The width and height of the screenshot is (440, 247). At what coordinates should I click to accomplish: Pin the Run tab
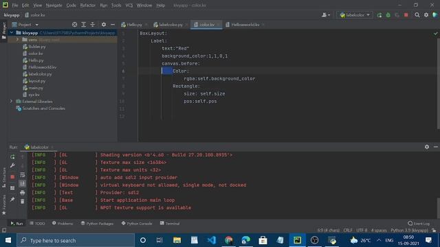coord(12,200)
